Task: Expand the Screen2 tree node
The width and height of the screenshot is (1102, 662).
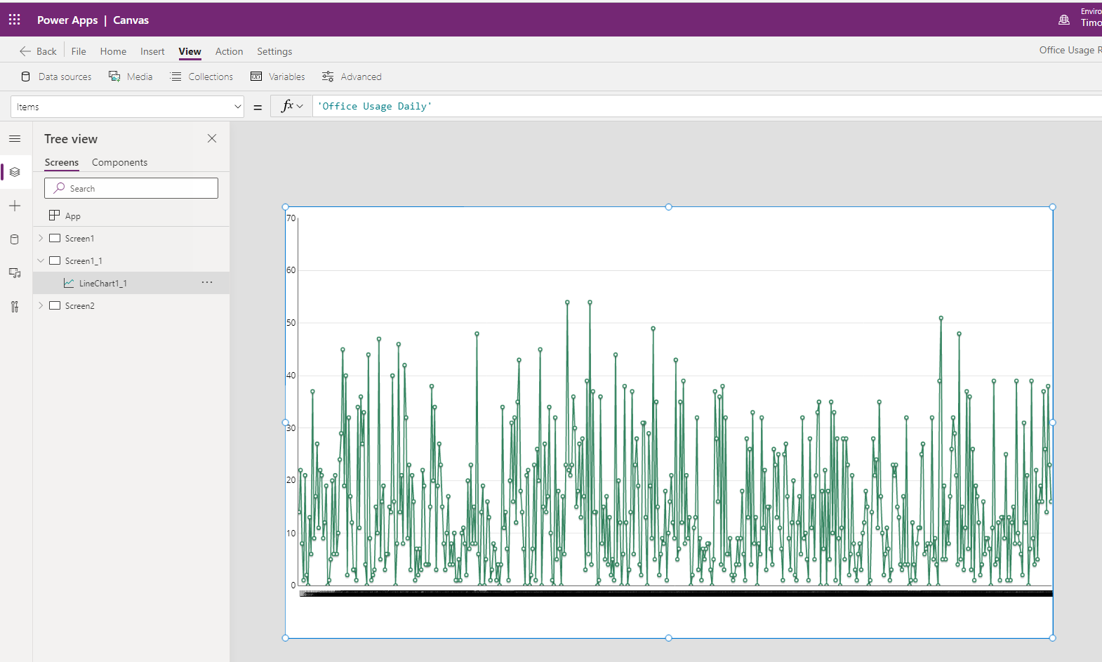Action: point(41,305)
